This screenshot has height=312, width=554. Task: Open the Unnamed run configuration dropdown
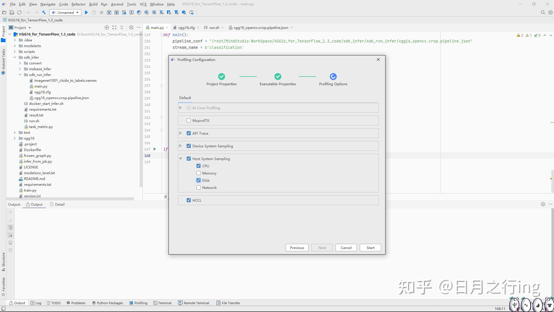point(65,12)
